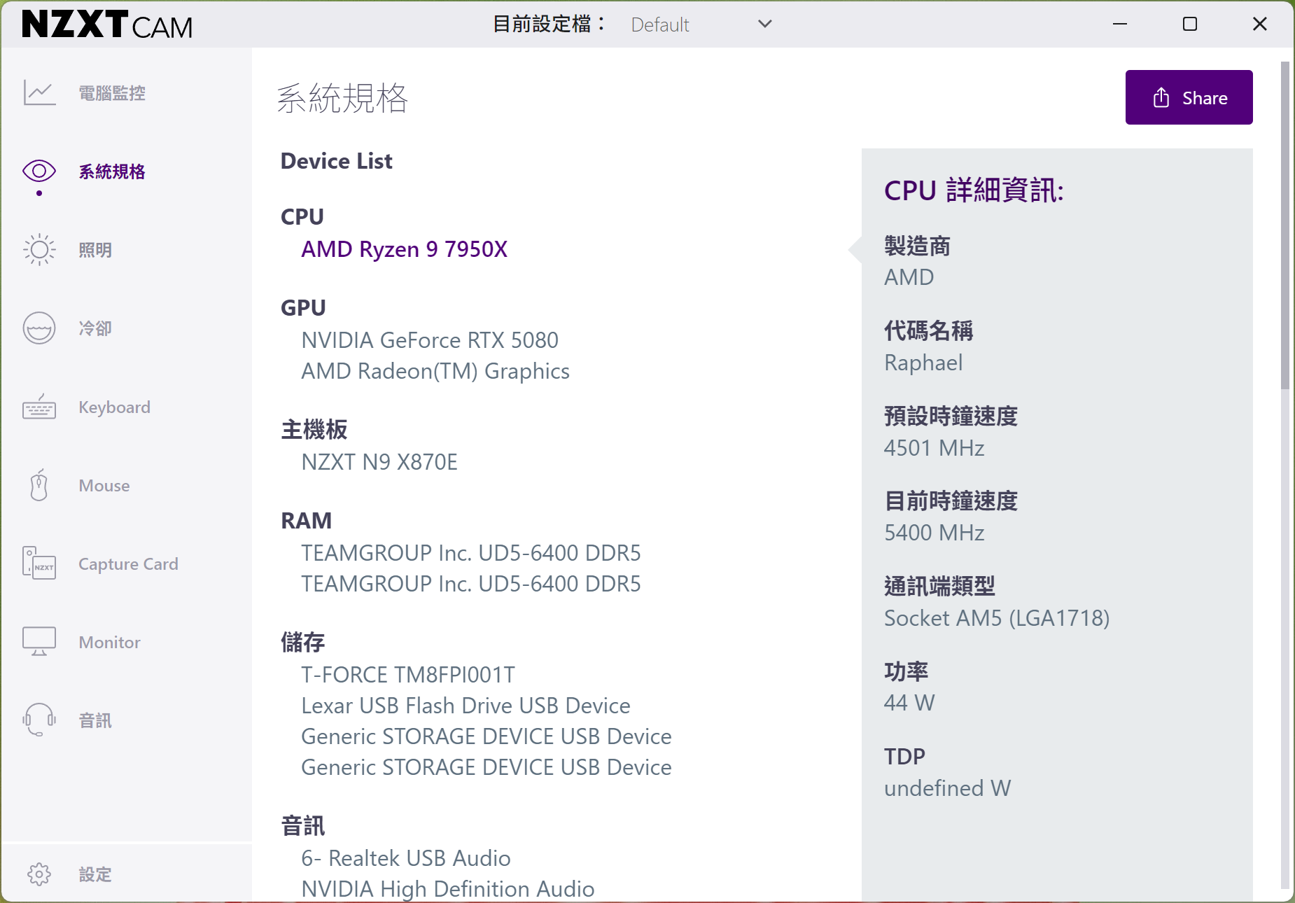
Task: Click the Socket AM5 (LGA1718) value
Action: [x=997, y=618]
